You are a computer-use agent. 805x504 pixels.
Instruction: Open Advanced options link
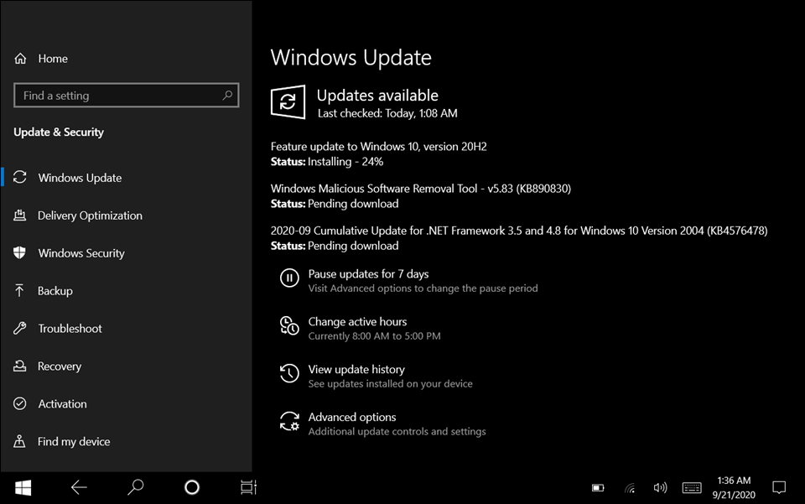[352, 418]
